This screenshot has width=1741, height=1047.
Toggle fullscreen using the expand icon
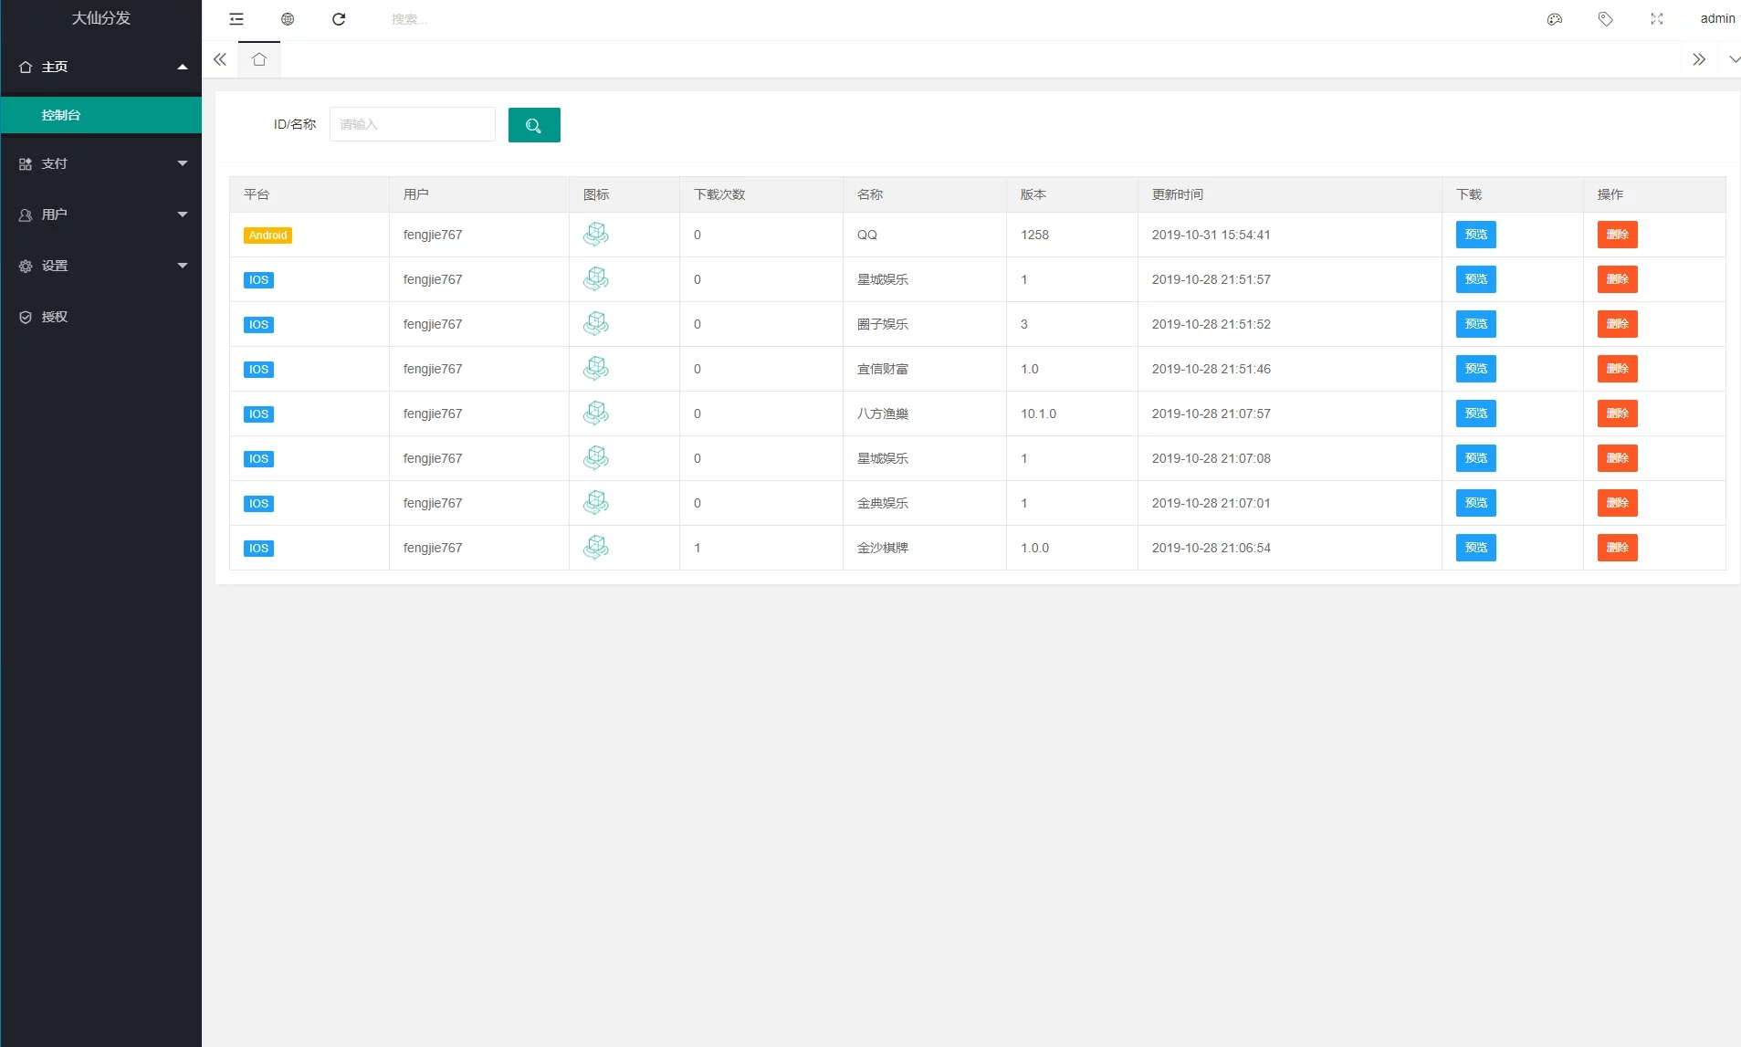pos(1657,19)
